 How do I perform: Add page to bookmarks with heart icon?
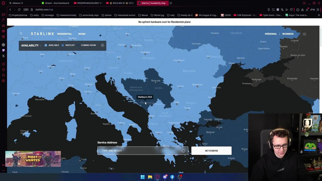(291, 10)
